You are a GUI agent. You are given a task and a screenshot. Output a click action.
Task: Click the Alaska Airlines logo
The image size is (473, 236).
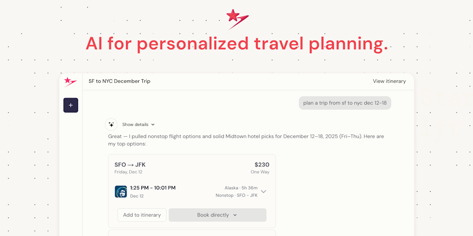coord(121,192)
